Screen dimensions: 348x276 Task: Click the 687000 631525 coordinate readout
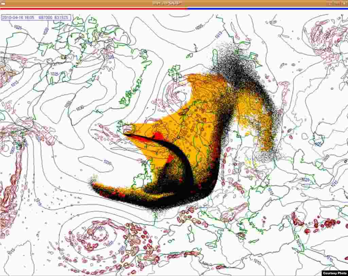coord(54,17)
